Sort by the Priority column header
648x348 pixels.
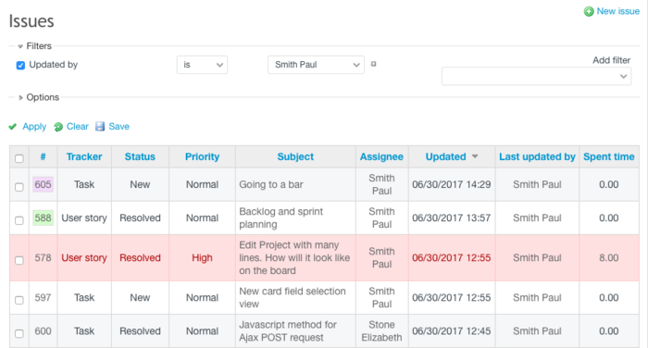(x=202, y=156)
